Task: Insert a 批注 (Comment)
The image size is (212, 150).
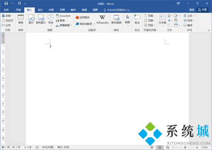Action: 137,20
